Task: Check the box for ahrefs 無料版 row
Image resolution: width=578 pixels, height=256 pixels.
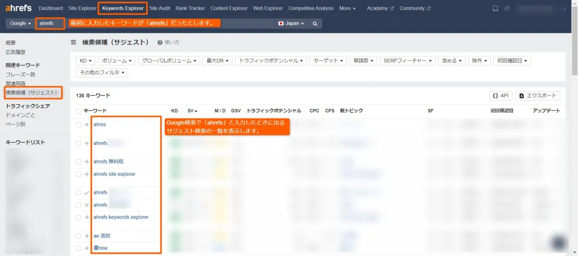Action: coord(78,161)
